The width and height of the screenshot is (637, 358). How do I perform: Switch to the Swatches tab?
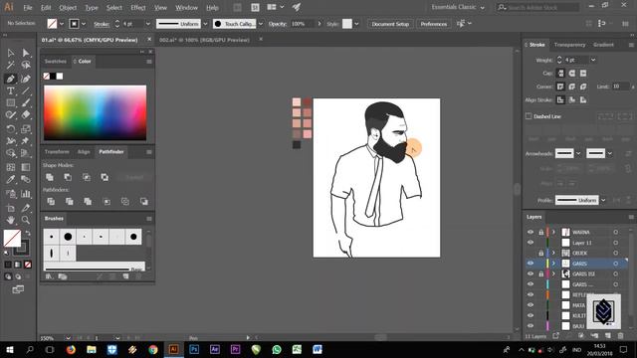point(56,62)
